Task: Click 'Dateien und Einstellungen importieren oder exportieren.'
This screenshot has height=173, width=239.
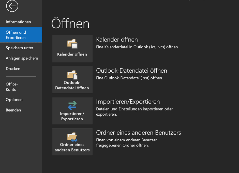Action: pos(135,112)
